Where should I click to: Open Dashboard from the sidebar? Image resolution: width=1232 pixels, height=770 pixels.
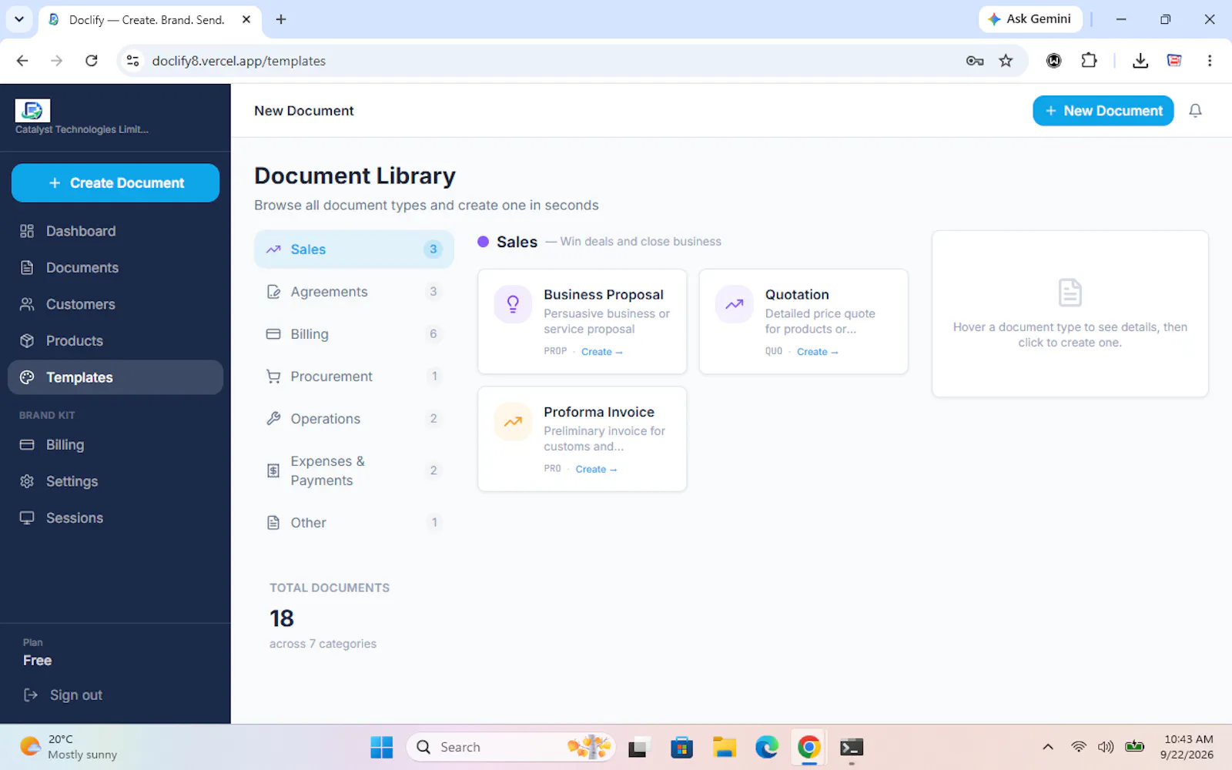115,231
